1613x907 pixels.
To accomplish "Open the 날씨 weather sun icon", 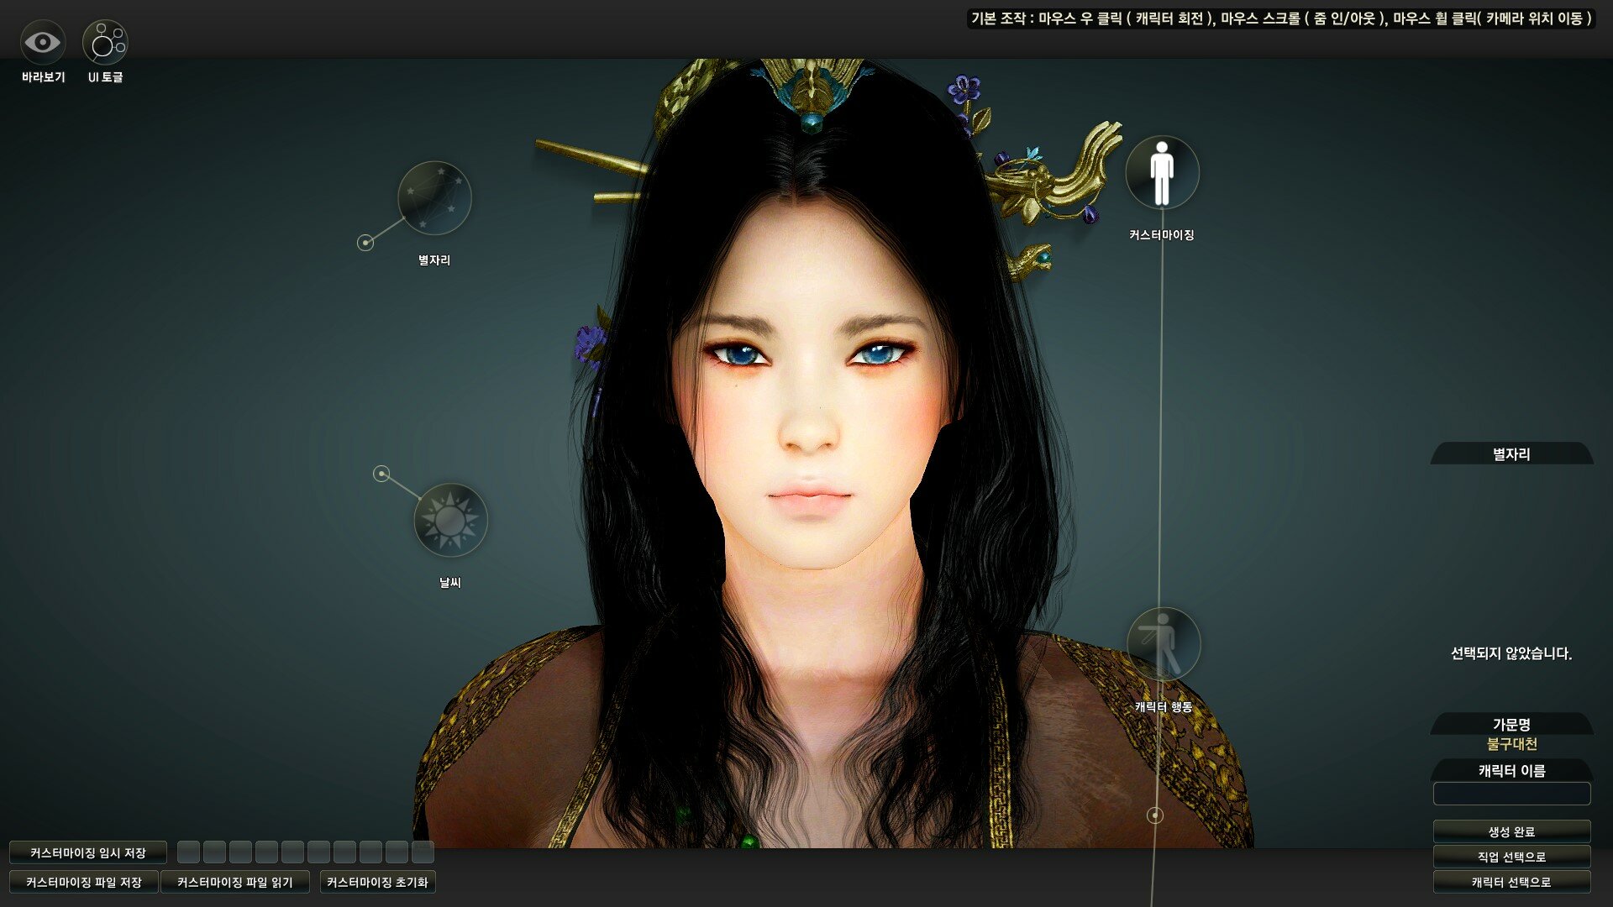I will point(450,520).
